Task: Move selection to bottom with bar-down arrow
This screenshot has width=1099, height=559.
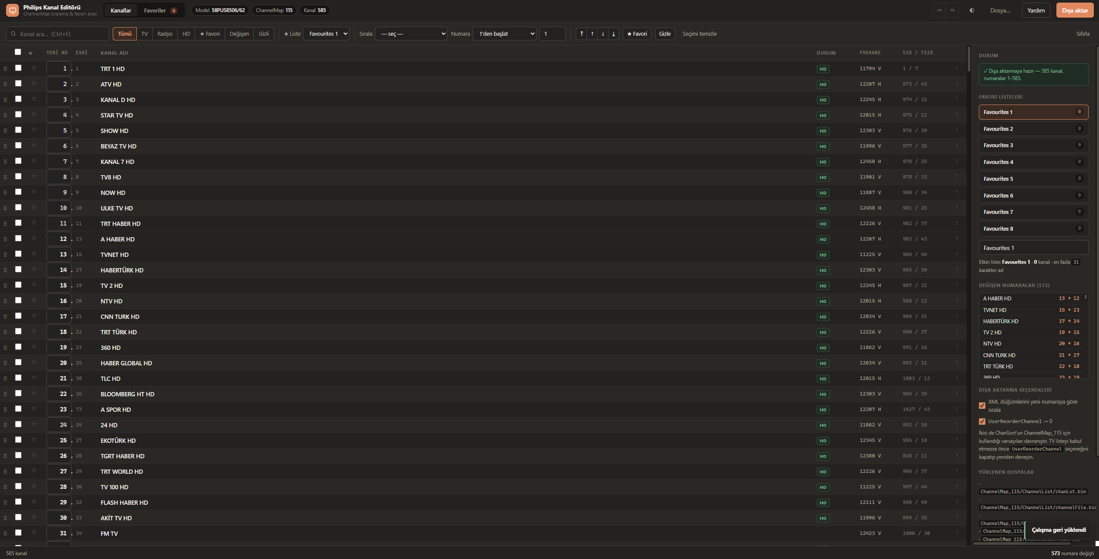Action: pyautogui.click(x=614, y=34)
